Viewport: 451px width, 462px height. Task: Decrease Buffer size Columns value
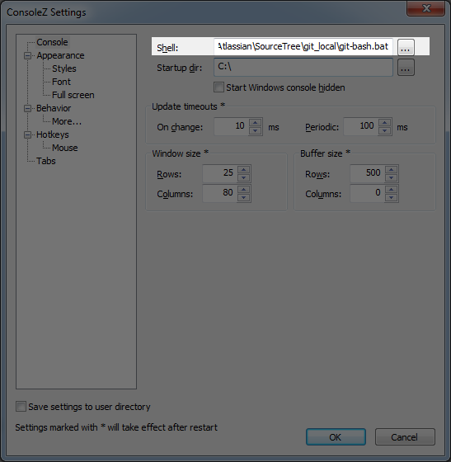coord(391,197)
